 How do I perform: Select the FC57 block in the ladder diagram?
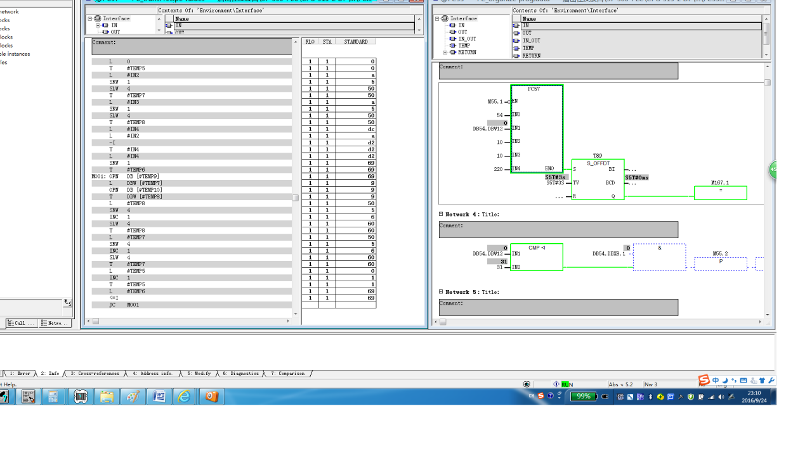click(x=537, y=129)
